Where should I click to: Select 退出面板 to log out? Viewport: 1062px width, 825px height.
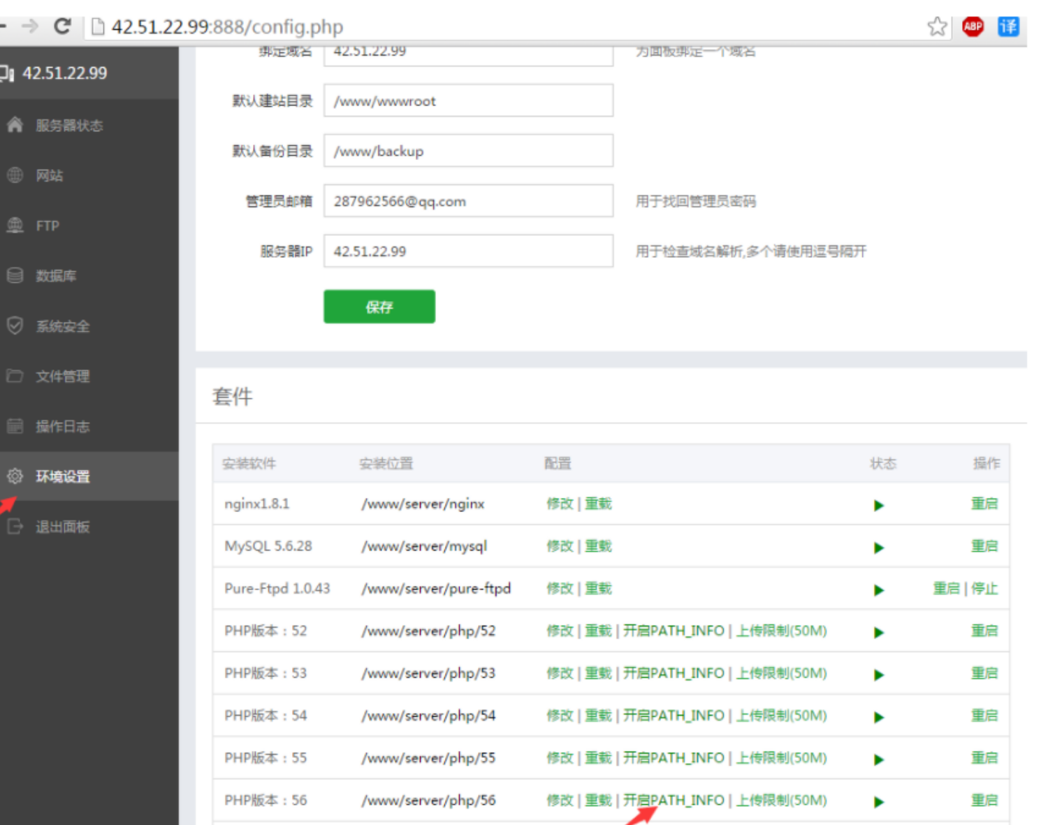pyautogui.click(x=62, y=527)
